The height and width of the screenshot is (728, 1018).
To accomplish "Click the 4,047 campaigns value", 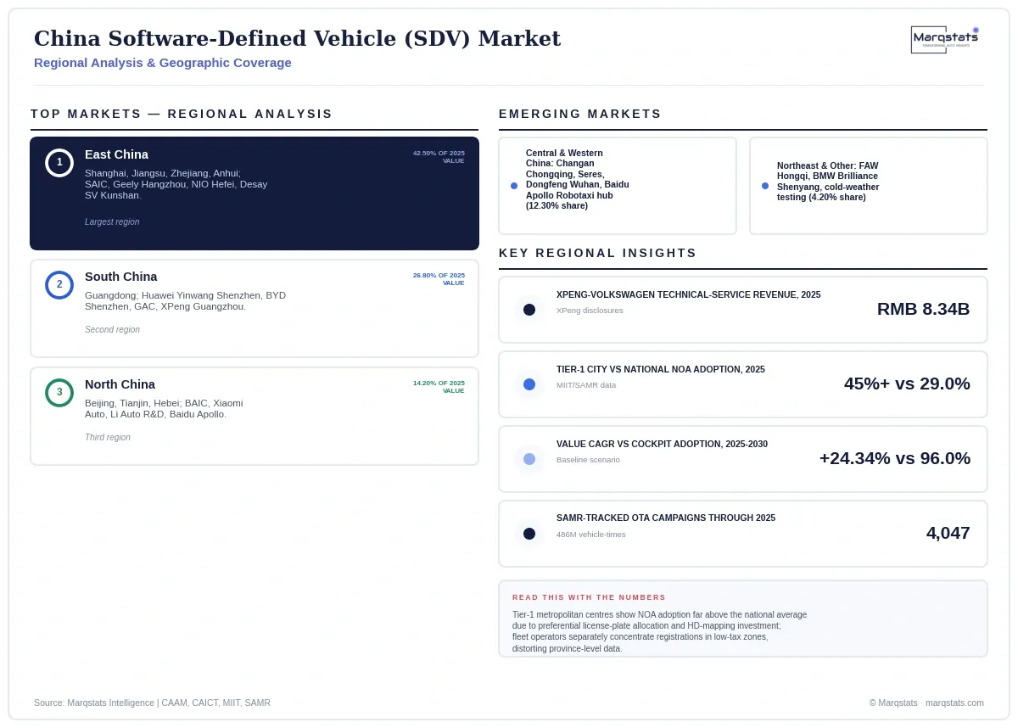I will [x=948, y=533].
